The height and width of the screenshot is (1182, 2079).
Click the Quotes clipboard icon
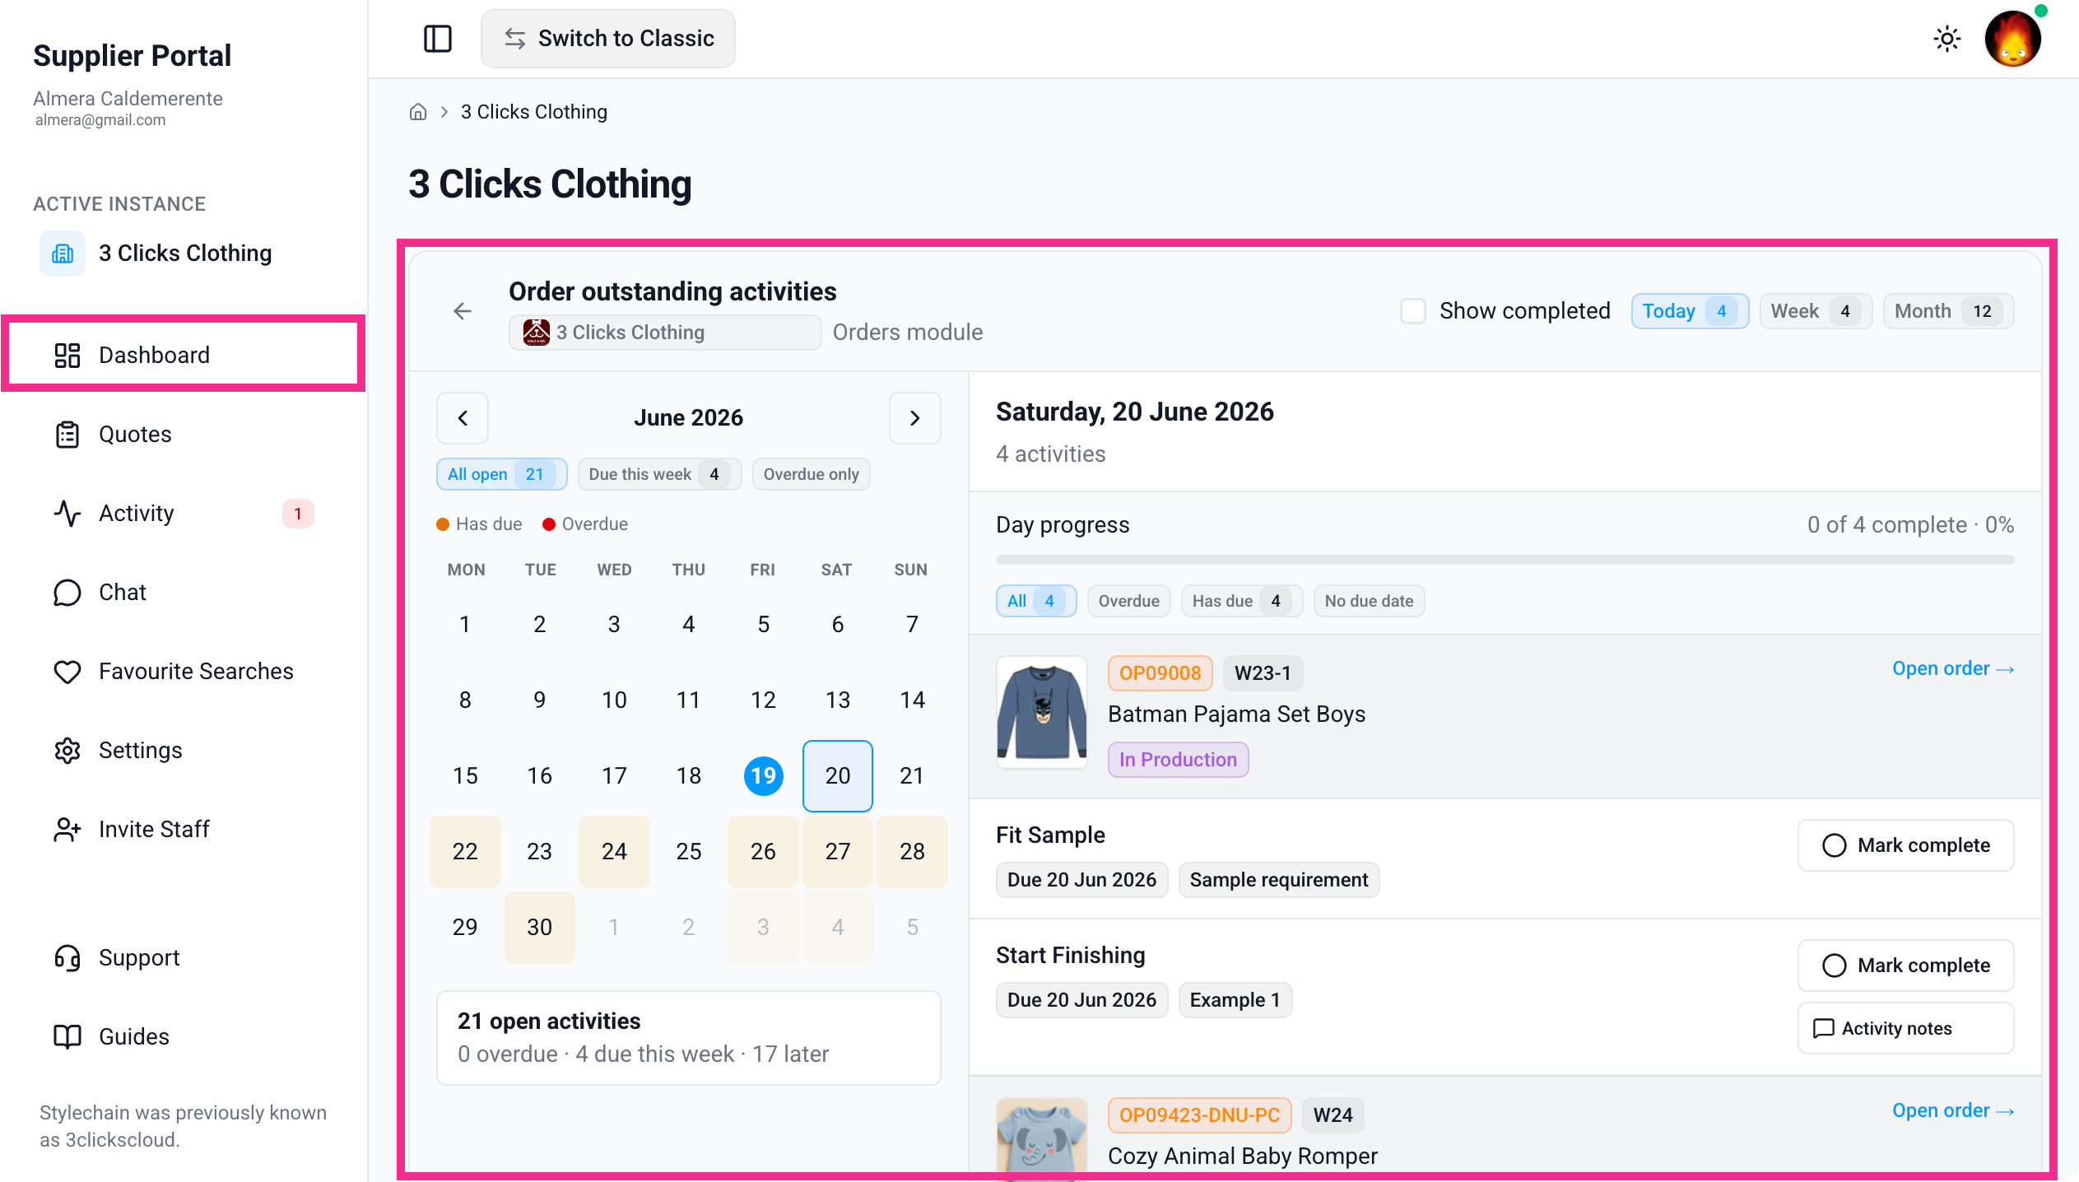pos(67,435)
